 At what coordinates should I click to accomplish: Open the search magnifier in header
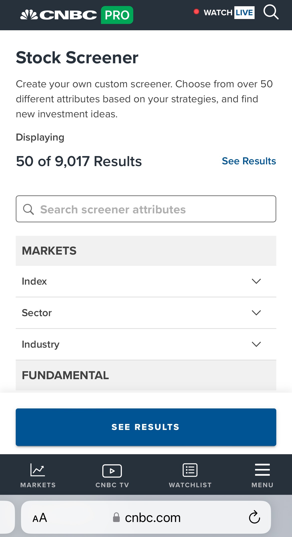271,12
